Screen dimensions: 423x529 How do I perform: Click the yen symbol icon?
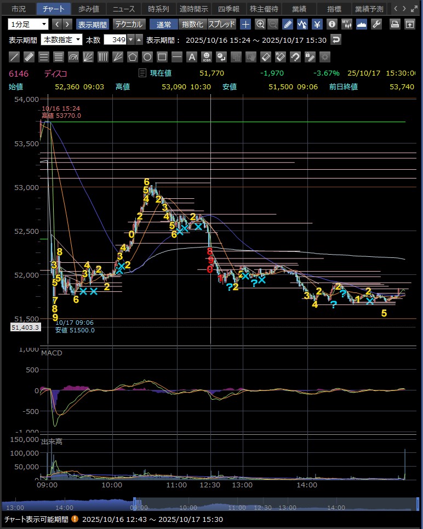tap(317, 24)
